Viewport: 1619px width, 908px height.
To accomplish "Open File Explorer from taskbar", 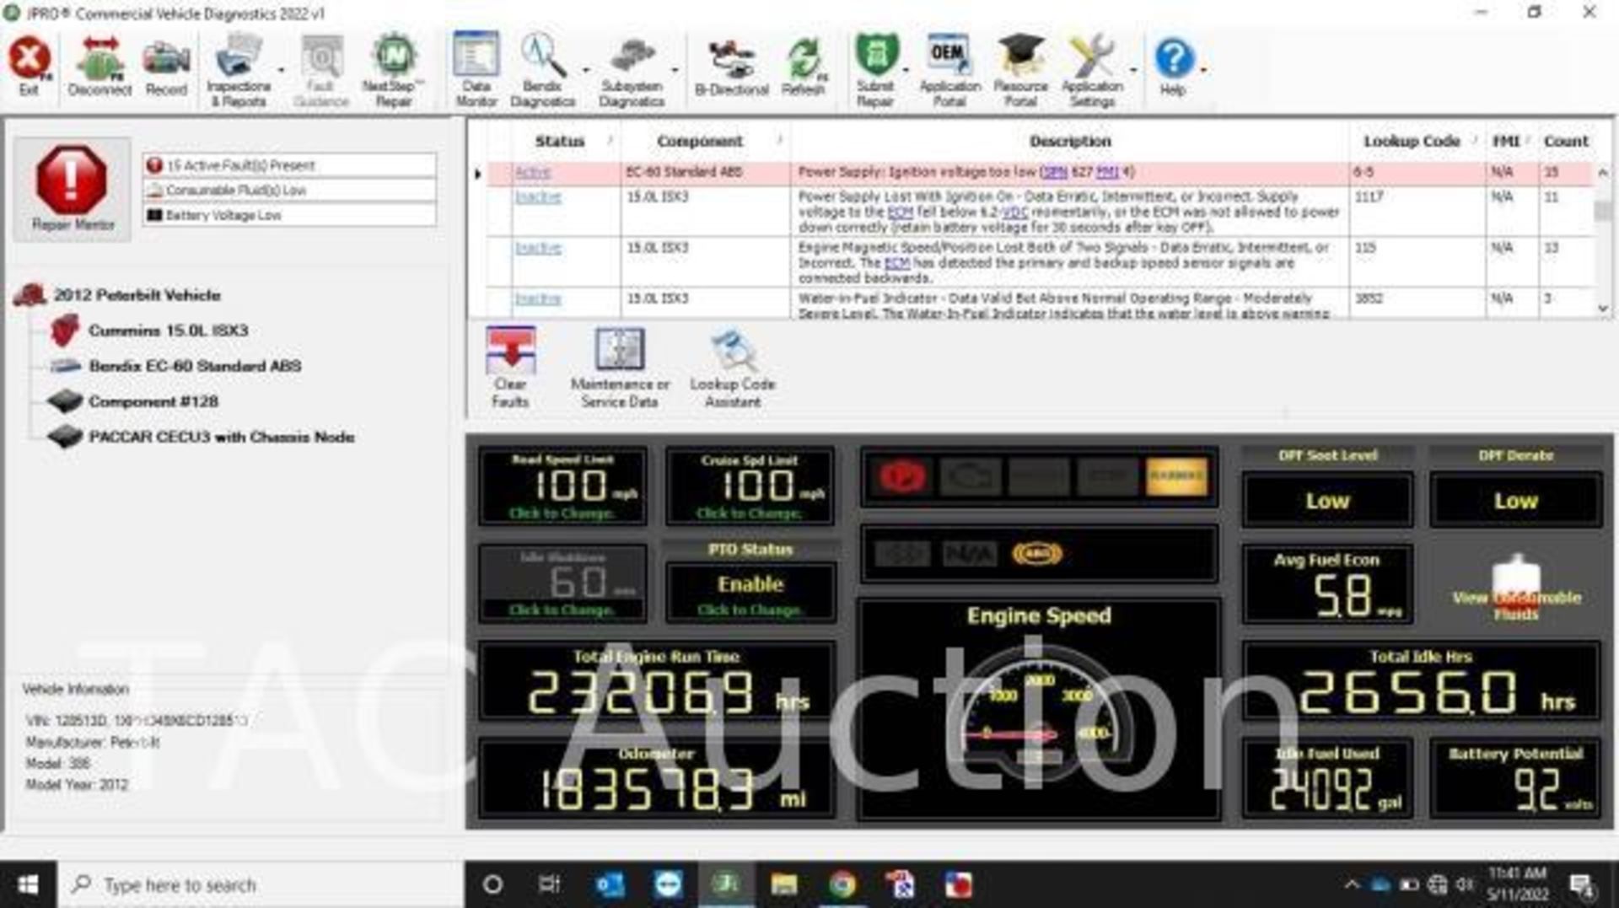I will 783,884.
